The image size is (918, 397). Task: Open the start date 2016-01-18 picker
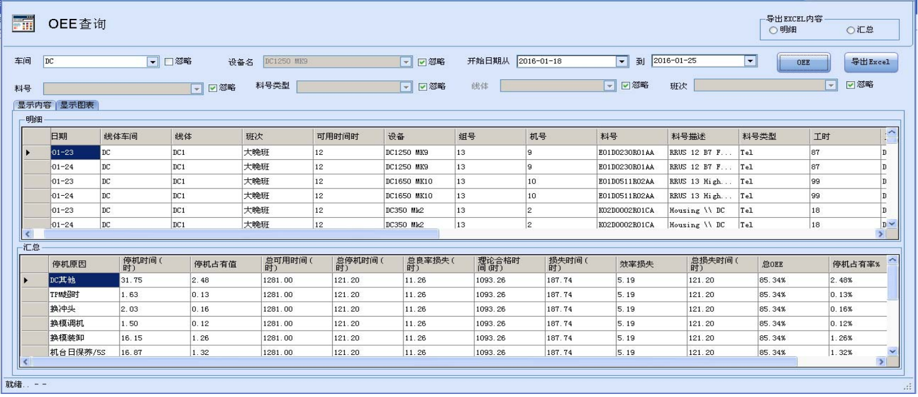tap(622, 62)
